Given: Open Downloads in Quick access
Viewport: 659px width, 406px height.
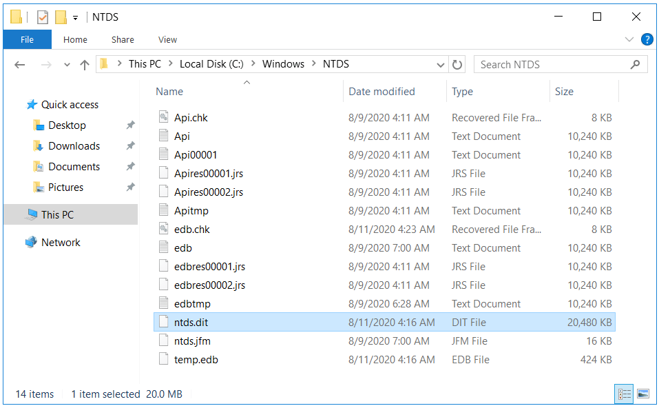Looking at the screenshot, I should point(74,146).
